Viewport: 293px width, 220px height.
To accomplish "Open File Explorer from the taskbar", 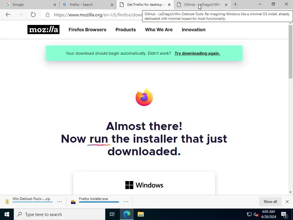I will click(140, 214).
